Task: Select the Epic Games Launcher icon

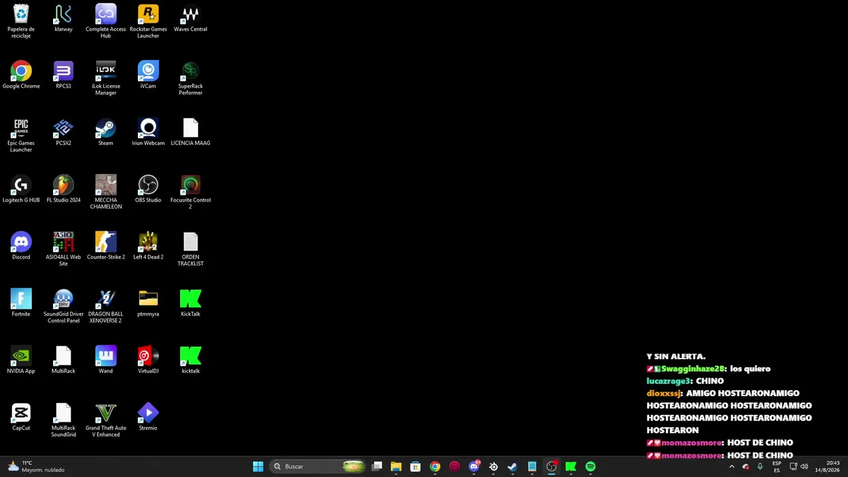Action: [x=21, y=136]
